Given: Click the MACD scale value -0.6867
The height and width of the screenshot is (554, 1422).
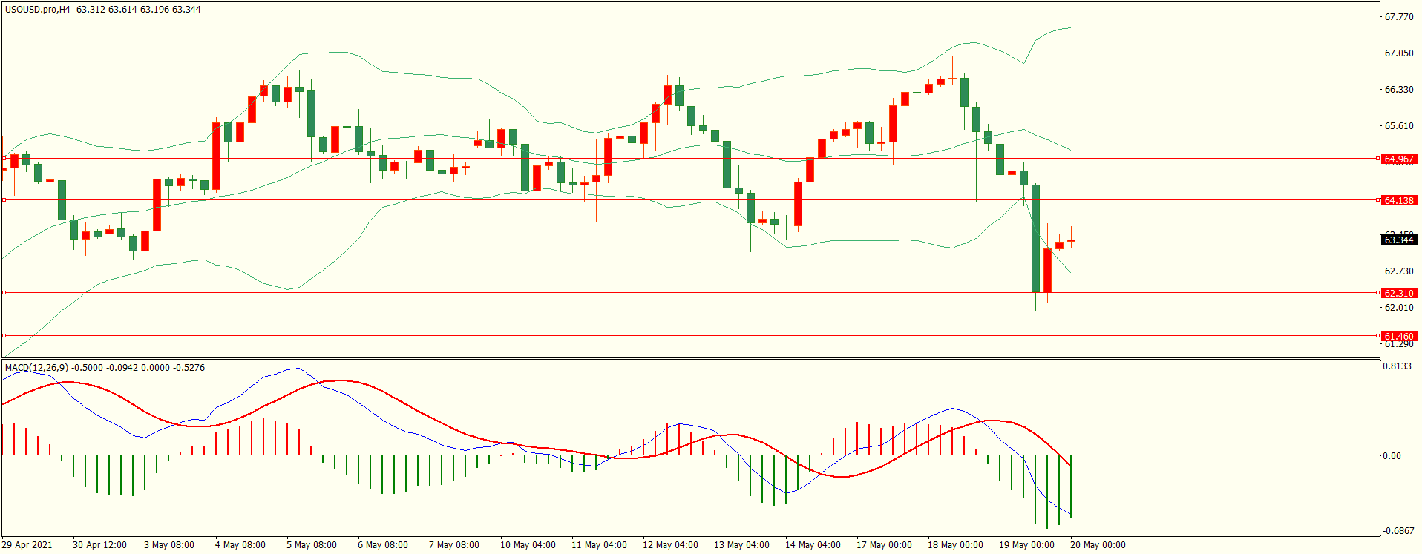Looking at the screenshot, I should [x=1398, y=531].
